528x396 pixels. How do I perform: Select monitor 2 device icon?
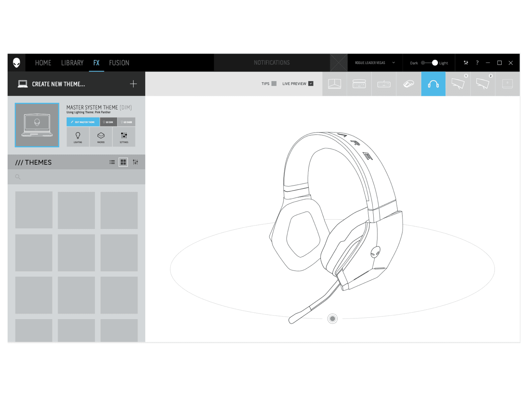(483, 84)
